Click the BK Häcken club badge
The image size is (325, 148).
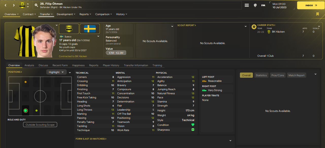coord(69,29)
